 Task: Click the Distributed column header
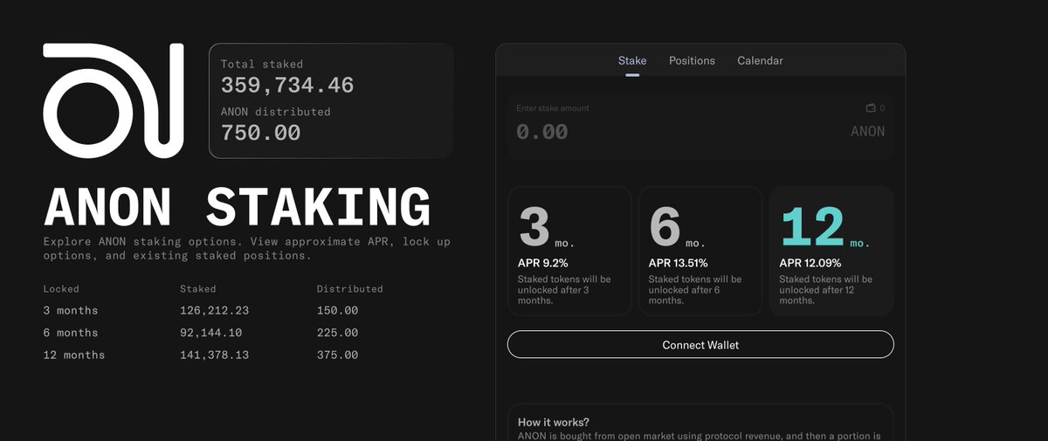click(x=350, y=288)
